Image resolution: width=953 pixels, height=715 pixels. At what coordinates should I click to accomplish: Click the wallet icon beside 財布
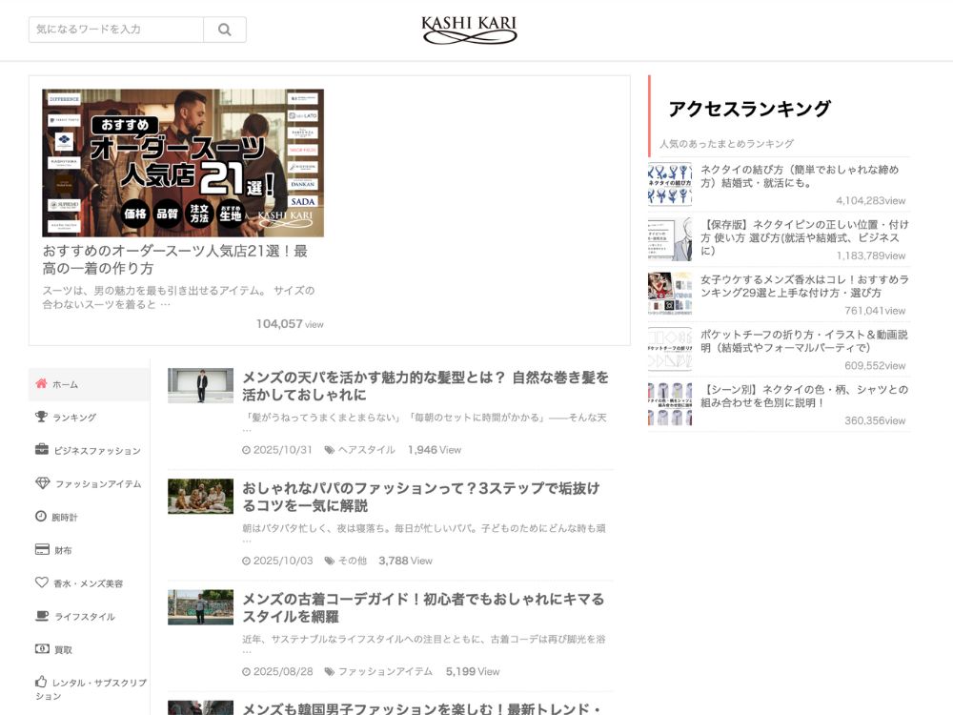41,549
